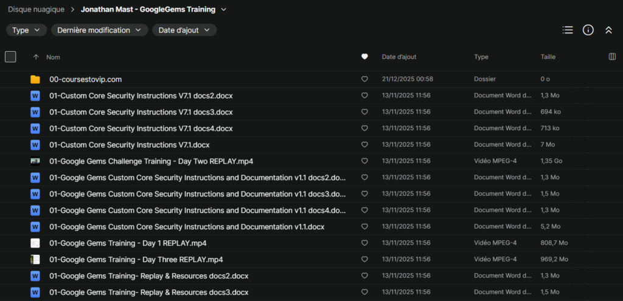
Task: Toggle favorite heart for Day Two REPLAY.mp4
Action: pos(364,161)
